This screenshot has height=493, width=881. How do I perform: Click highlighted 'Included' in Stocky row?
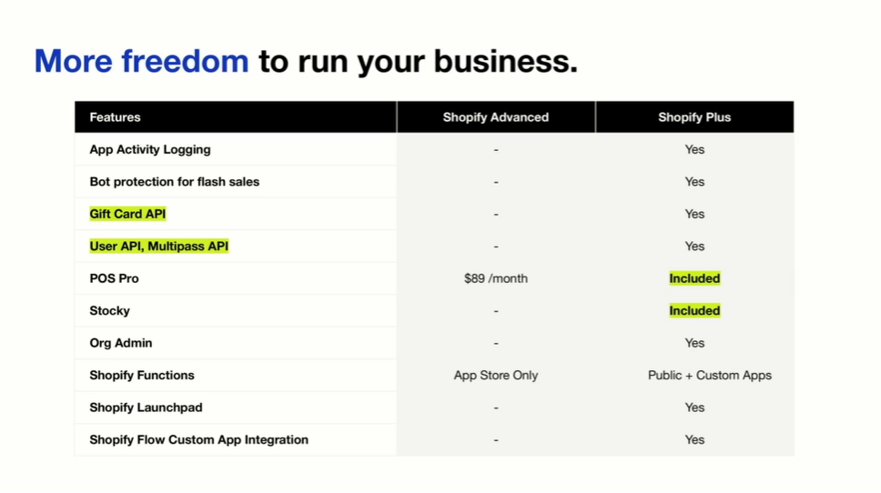click(x=694, y=310)
